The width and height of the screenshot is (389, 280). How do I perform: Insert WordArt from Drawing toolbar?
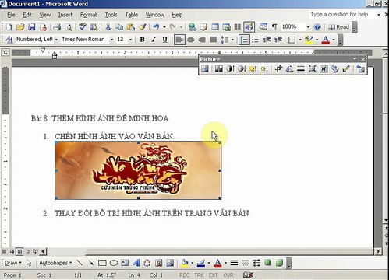point(136,263)
